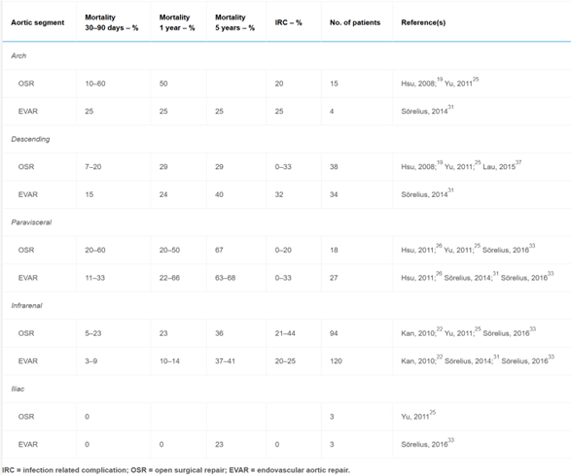This screenshot has height=475, width=571.
Task: Click the Reference(s) column header
Action: (423, 22)
